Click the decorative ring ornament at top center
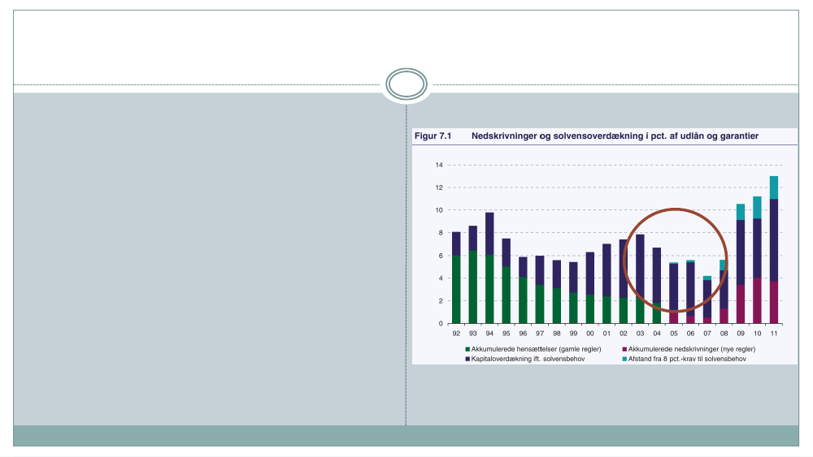 click(x=406, y=84)
